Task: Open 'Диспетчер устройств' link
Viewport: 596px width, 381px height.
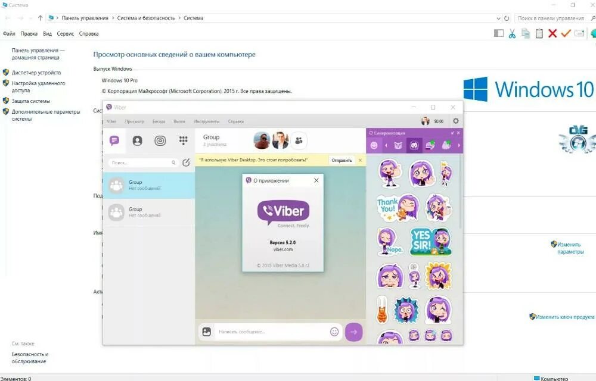Action: click(36, 73)
